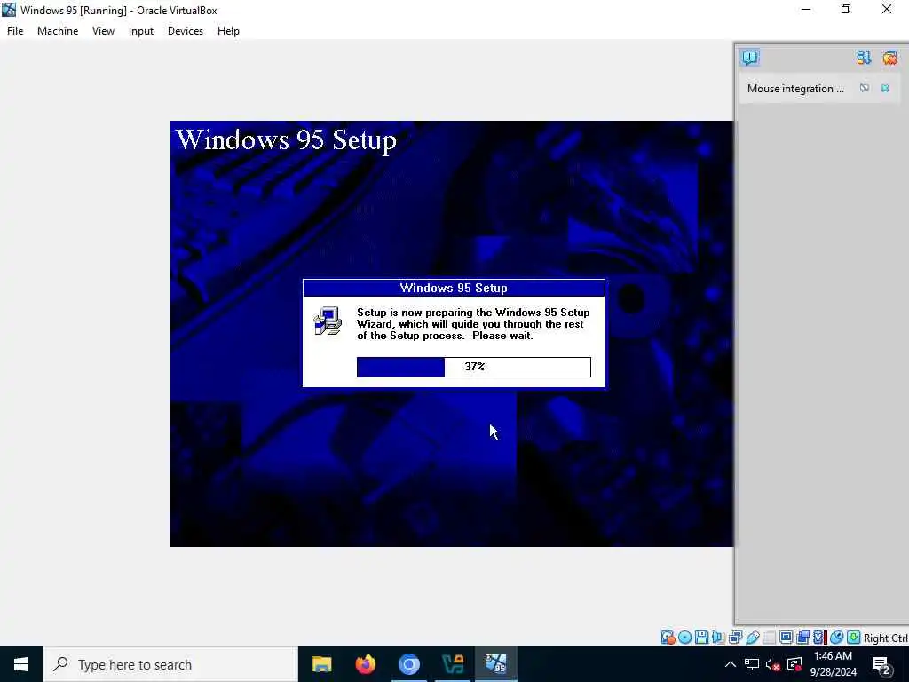This screenshot has width=909, height=682.
Task: Click the Right Ctrl host key label
Action: click(x=886, y=638)
